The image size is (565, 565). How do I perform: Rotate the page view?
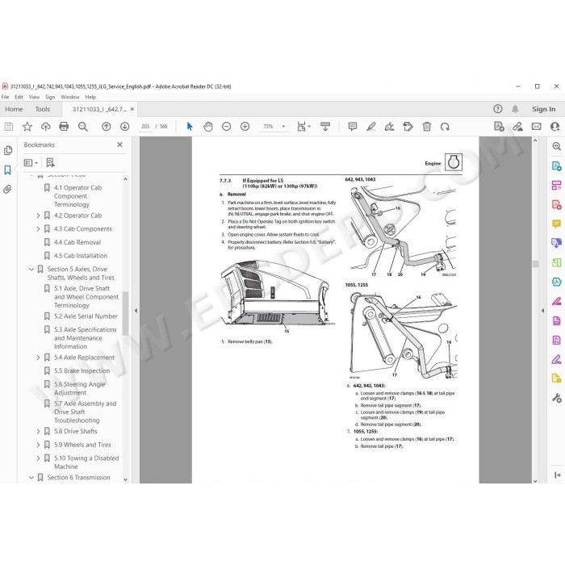(x=445, y=127)
